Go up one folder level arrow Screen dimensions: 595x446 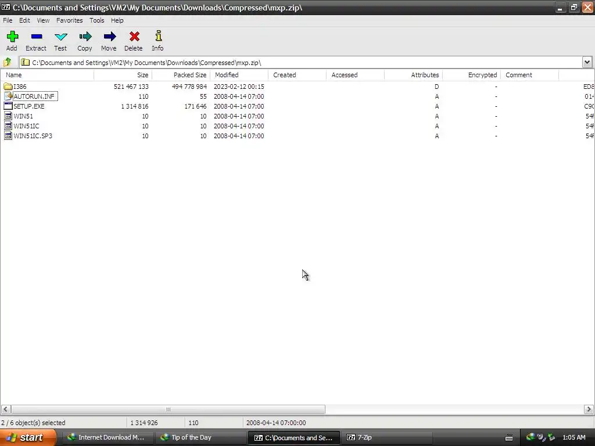pos(8,62)
